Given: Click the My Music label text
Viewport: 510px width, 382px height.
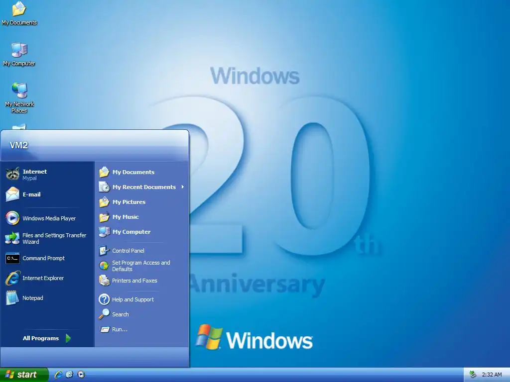Looking at the screenshot, I should [x=126, y=217].
